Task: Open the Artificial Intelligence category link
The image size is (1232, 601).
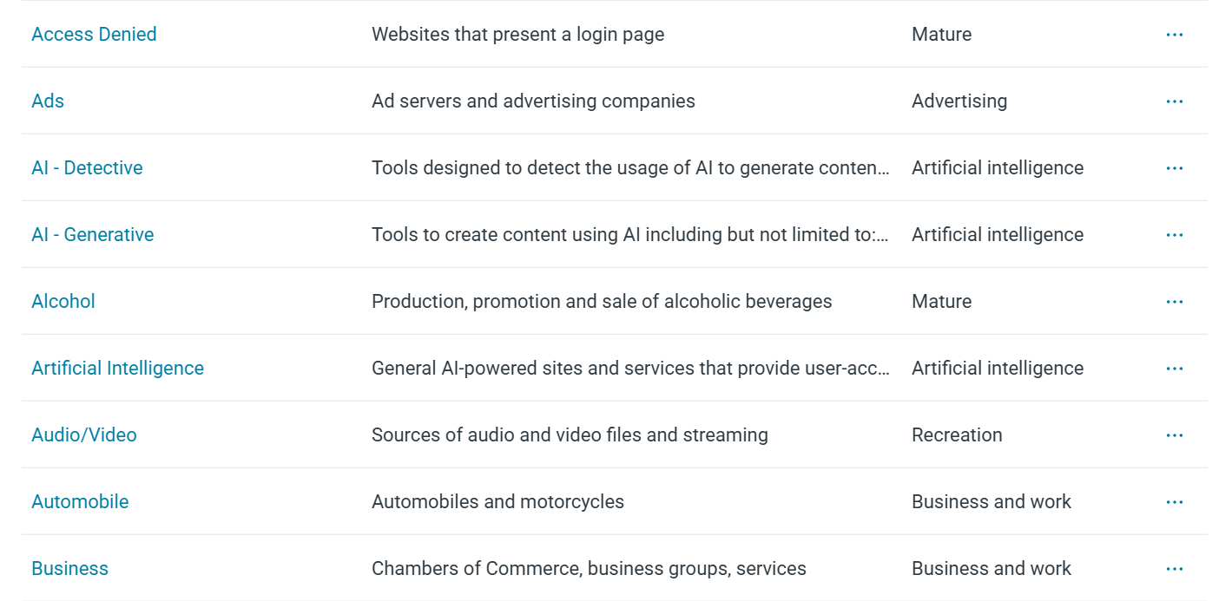Action: coord(117,369)
